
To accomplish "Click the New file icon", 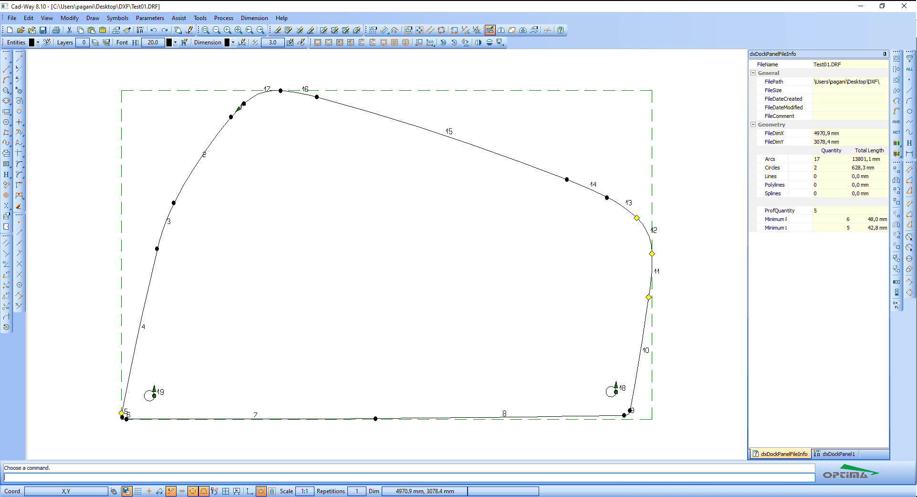I will 10,30.
